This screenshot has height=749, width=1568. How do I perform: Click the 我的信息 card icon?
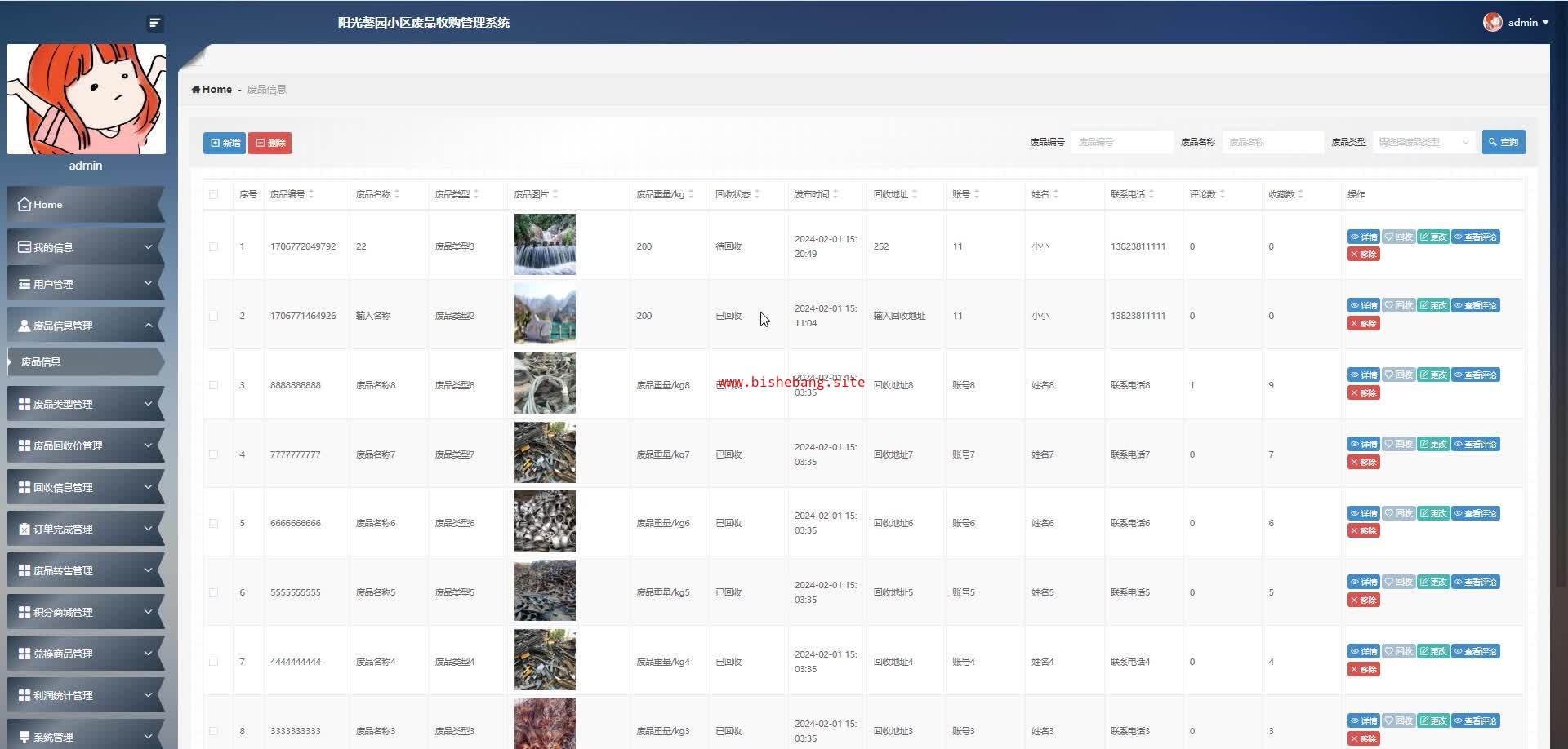point(24,247)
